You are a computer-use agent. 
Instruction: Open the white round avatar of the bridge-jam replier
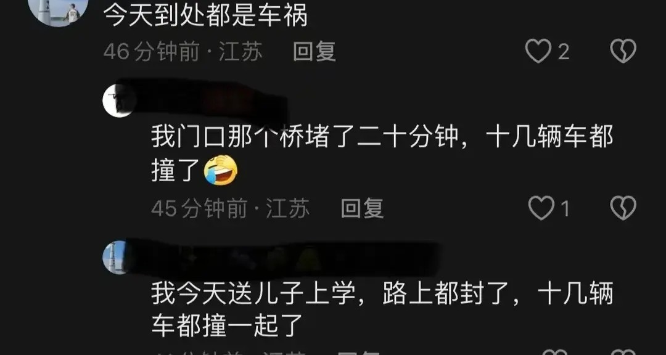(x=120, y=100)
